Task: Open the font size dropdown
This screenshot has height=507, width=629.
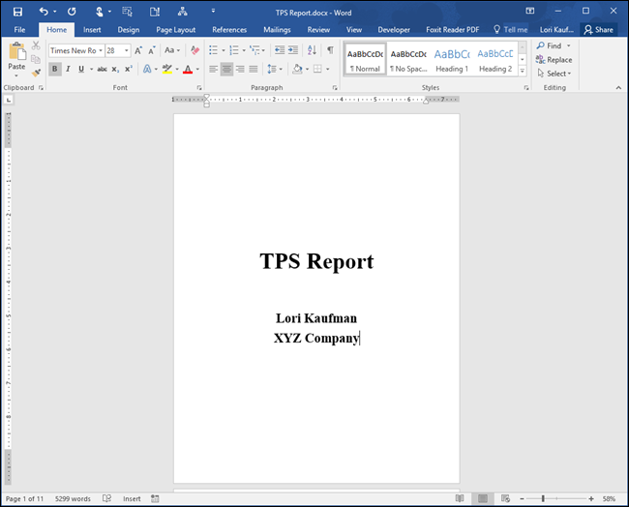Action: coord(127,50)
